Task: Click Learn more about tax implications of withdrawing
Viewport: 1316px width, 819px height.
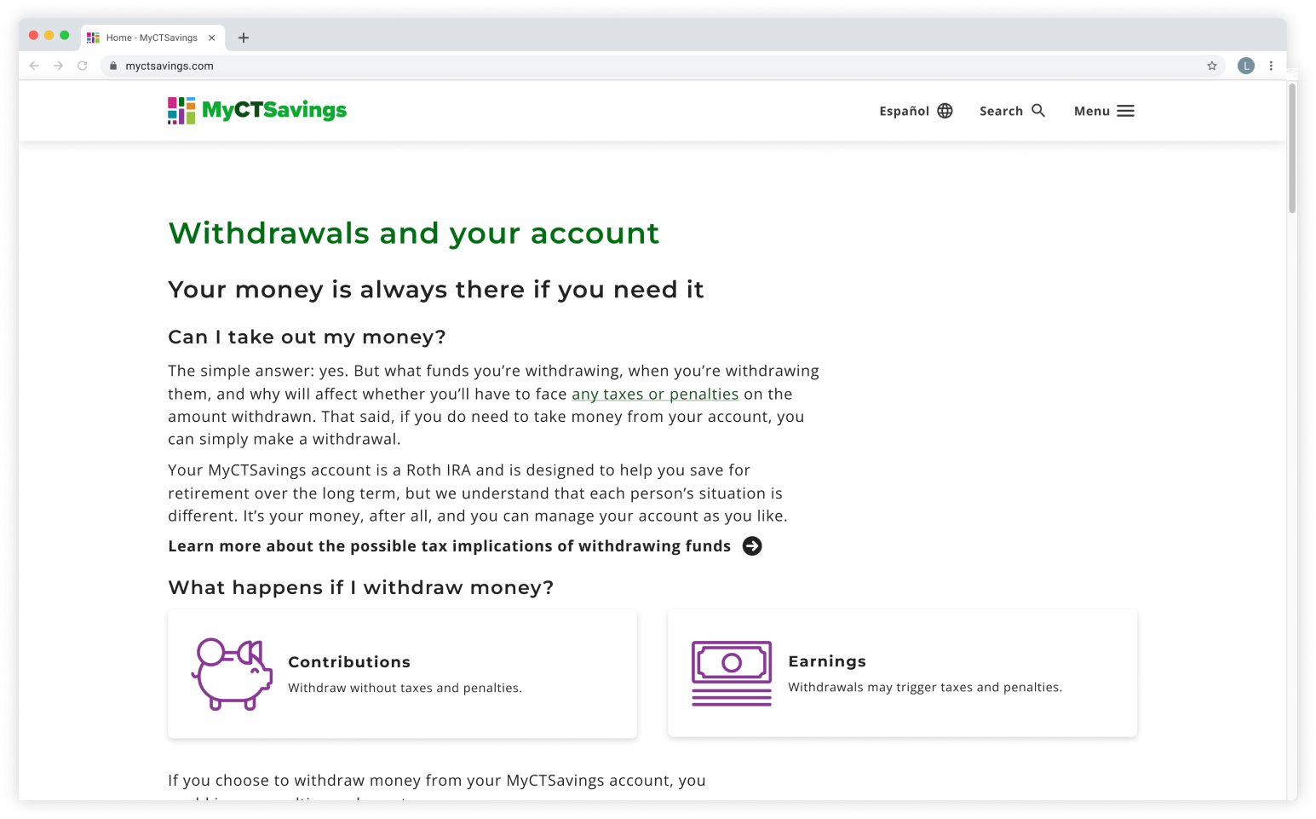Action: [x=449, y=546]
